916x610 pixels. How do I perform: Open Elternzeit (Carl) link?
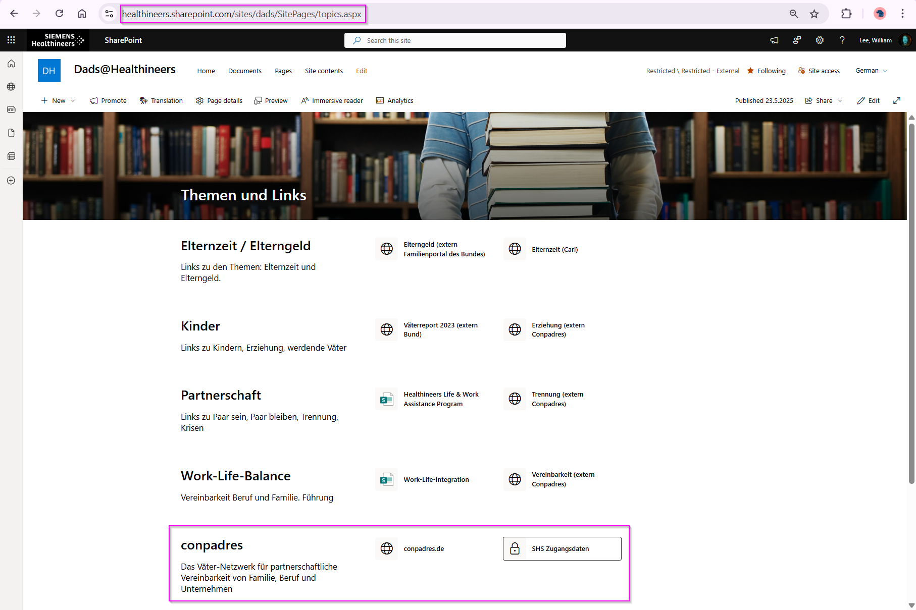554,250
